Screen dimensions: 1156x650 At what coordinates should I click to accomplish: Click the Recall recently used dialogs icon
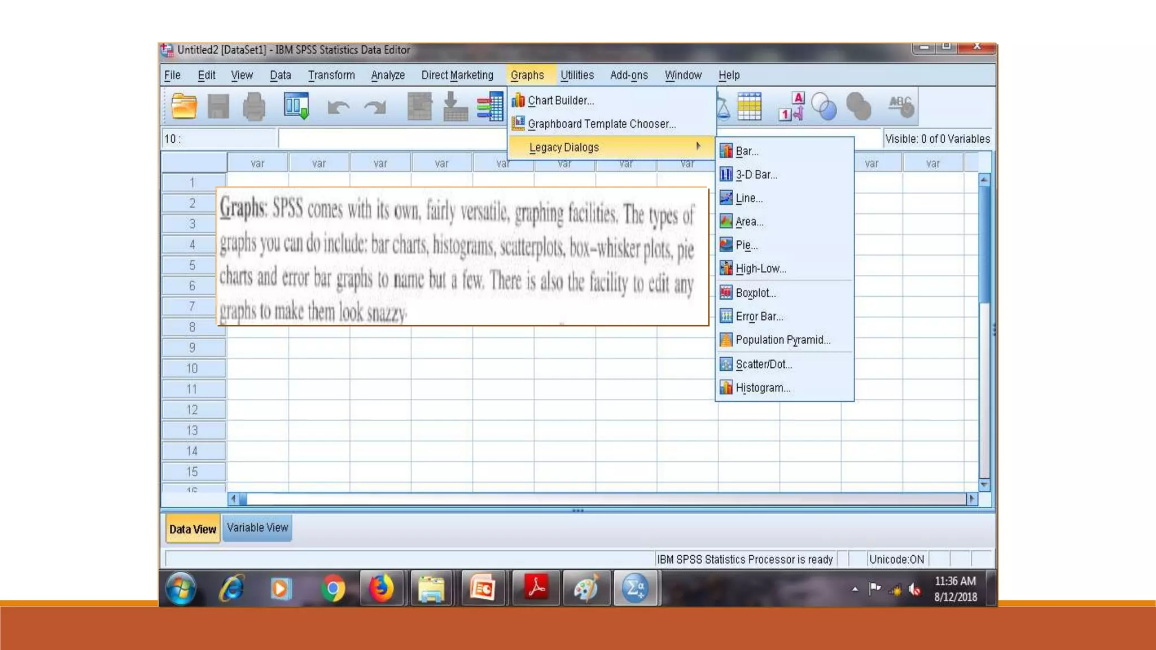pyautogui.click(x=296, y=106)
